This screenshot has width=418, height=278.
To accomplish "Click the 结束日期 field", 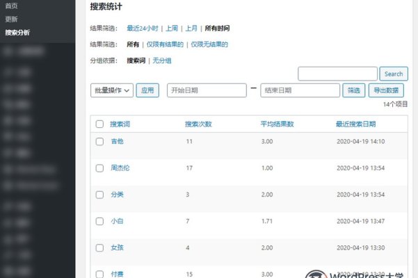I will tap(300, 90).
